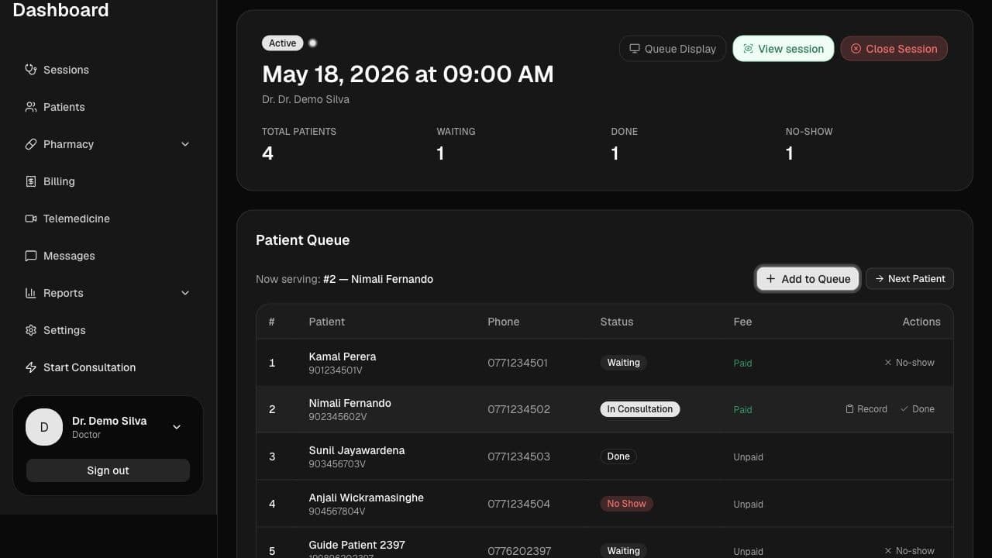Click the Done status badge for Sunil Jayawardena
992x558 pixels.
click(x=618, y=456)
